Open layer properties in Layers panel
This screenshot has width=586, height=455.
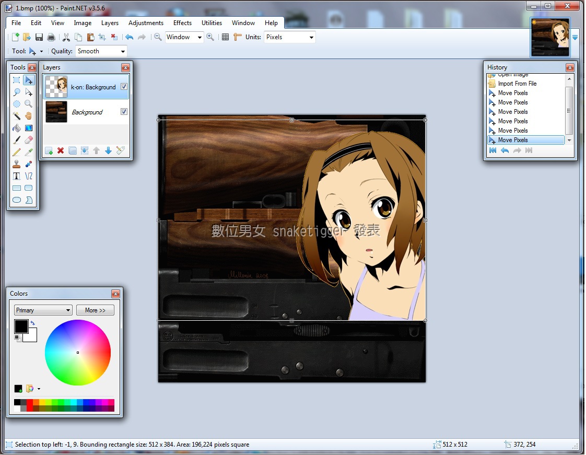pos(120,150)
